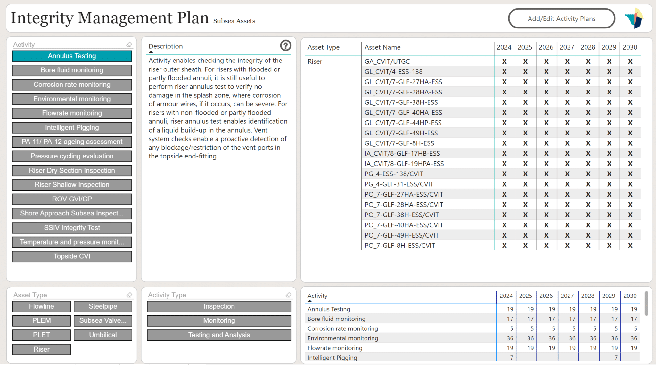Click the activity summary table scrollbar
This screenshot has height=365, width=656.
pos(646,304)
